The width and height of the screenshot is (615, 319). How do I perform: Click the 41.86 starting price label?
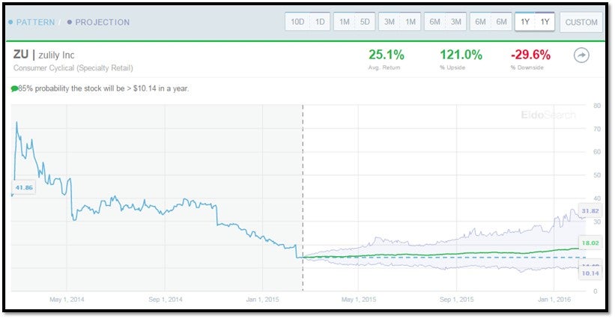coord(23,187)
